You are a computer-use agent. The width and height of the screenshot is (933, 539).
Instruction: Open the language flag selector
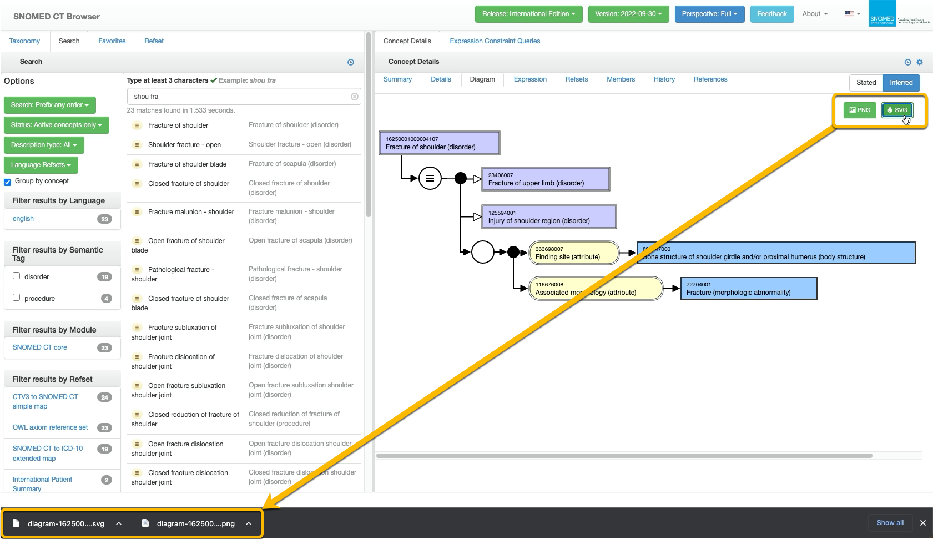[853, 14]
